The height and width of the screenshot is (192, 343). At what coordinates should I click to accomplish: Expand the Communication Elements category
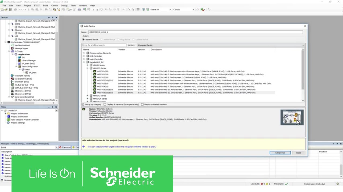point(84,53)
